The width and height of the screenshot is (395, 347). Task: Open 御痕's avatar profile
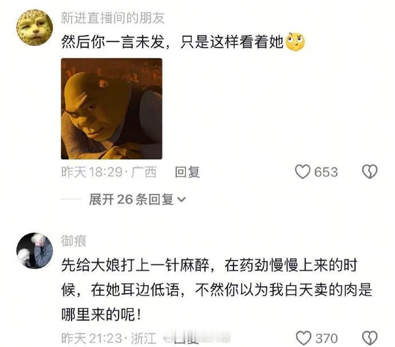[35, 251]
